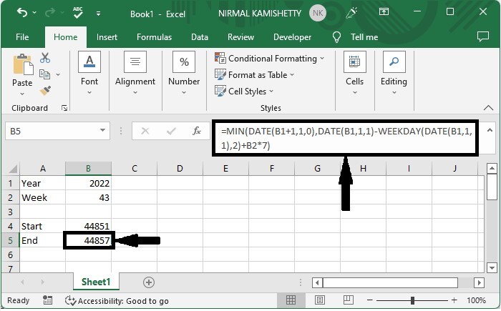Run spelling check from quick access toolbar
This screenshot has width=501, height=311.
(x=77, y=13)
